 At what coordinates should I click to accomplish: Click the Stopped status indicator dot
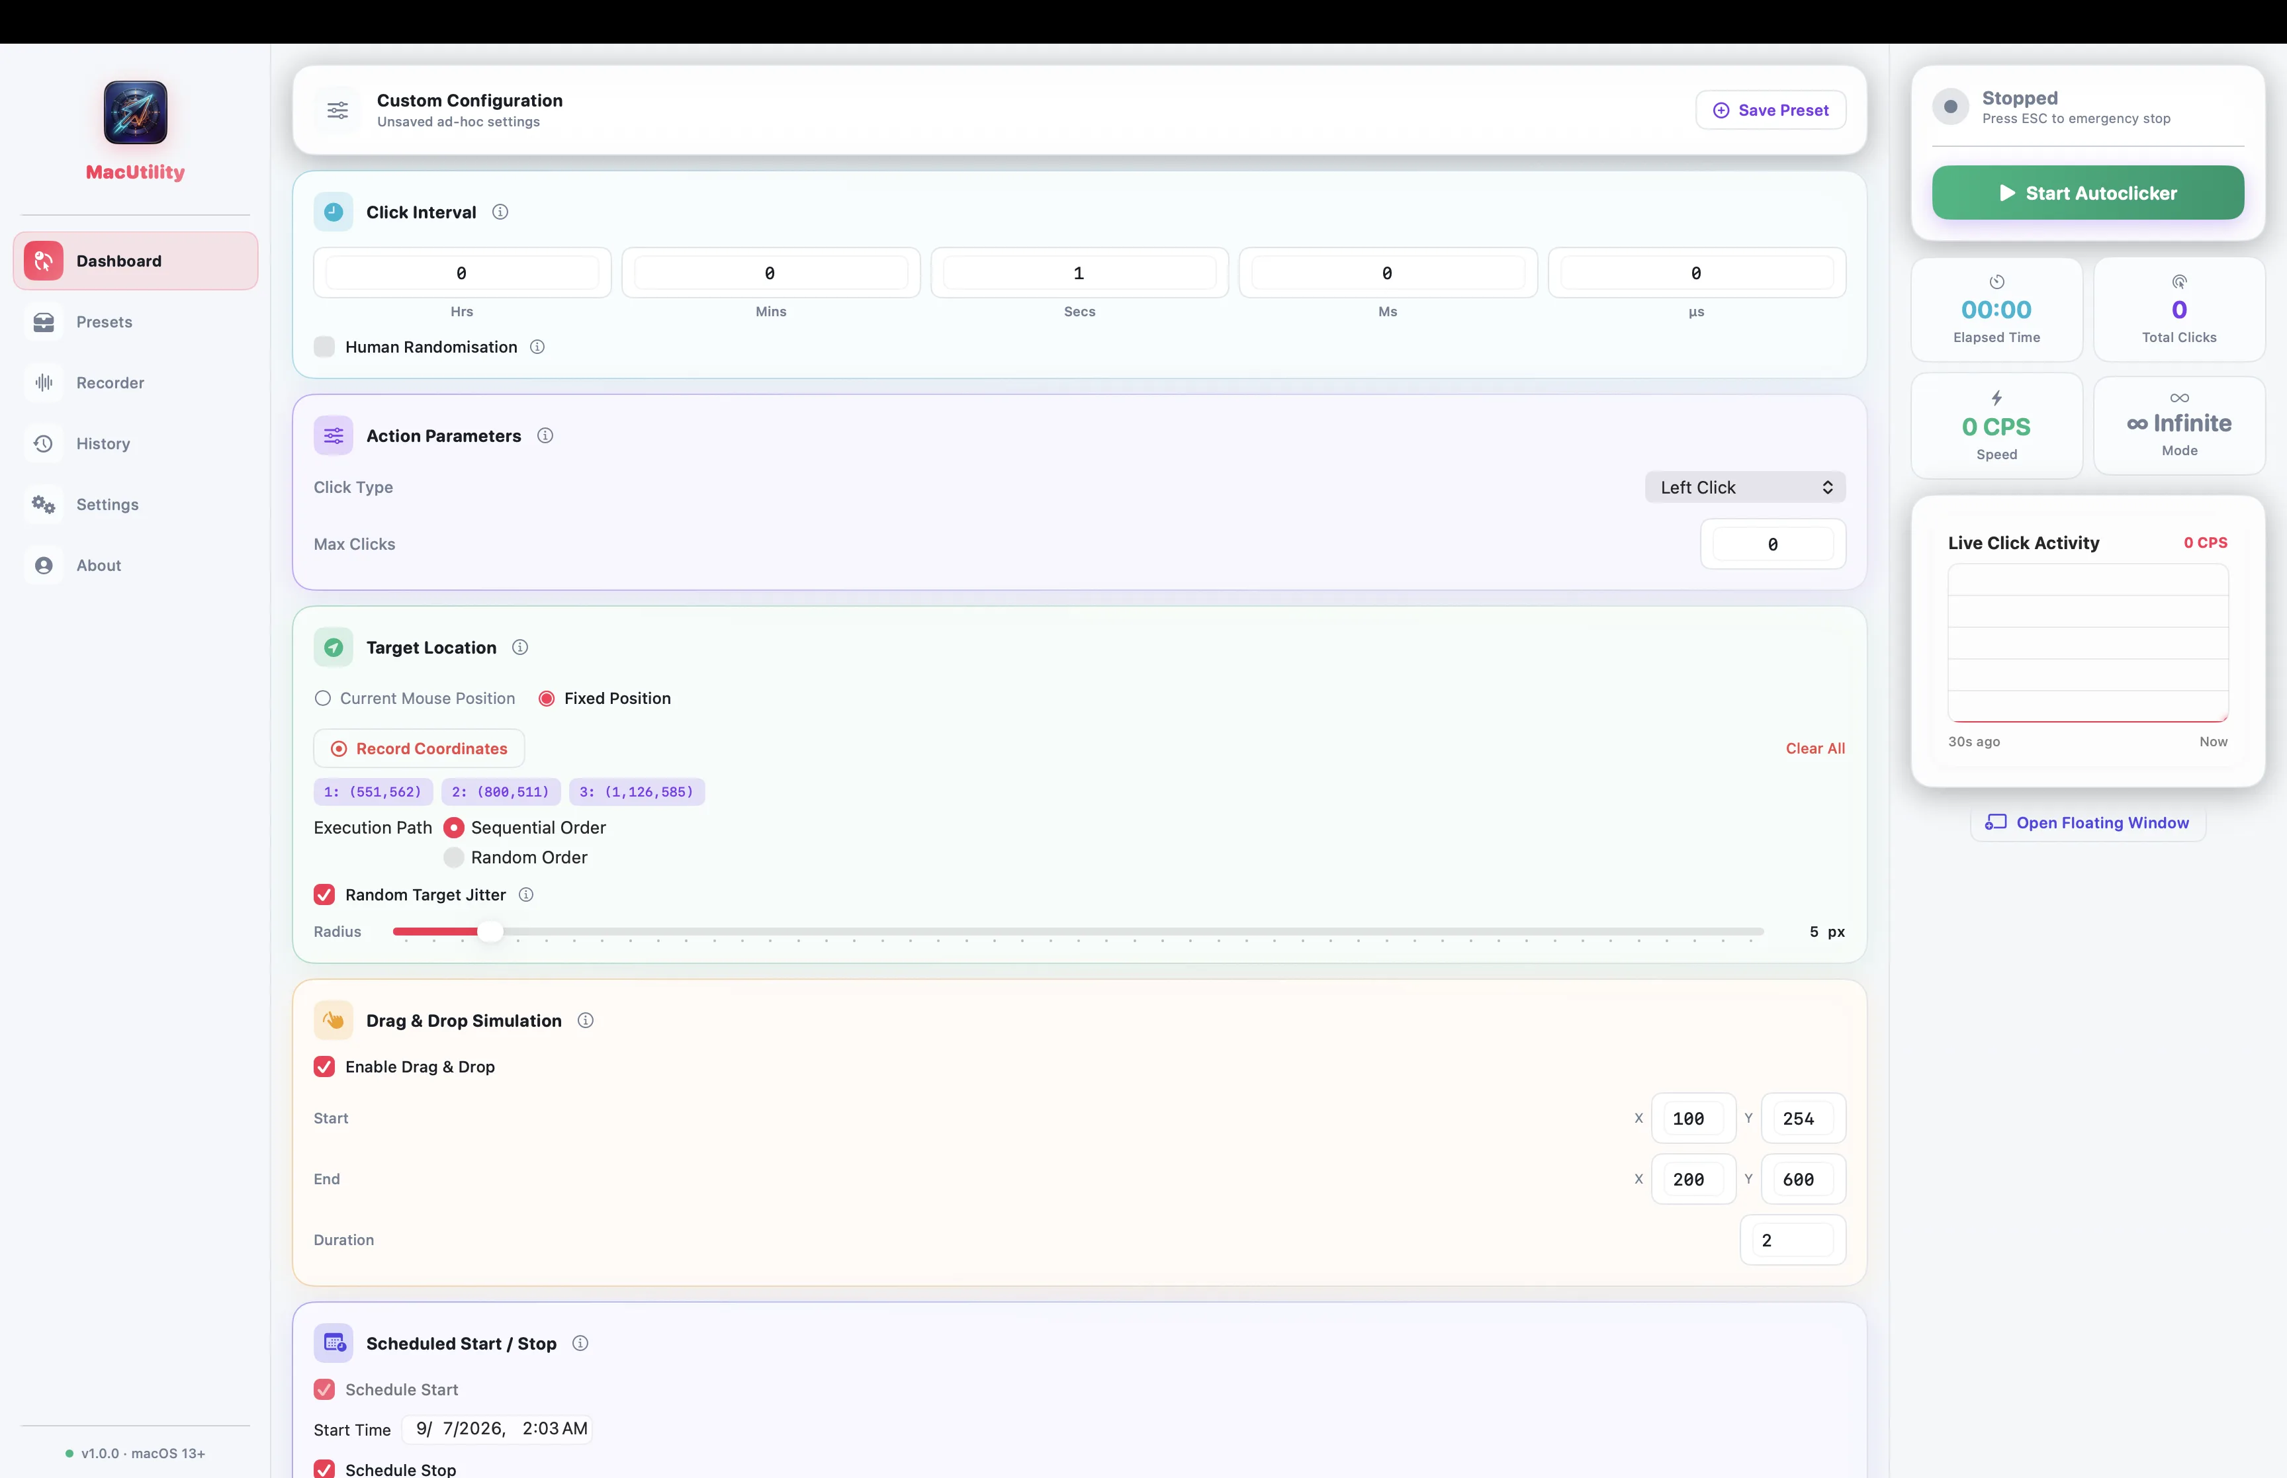[x=1950, y=107]
